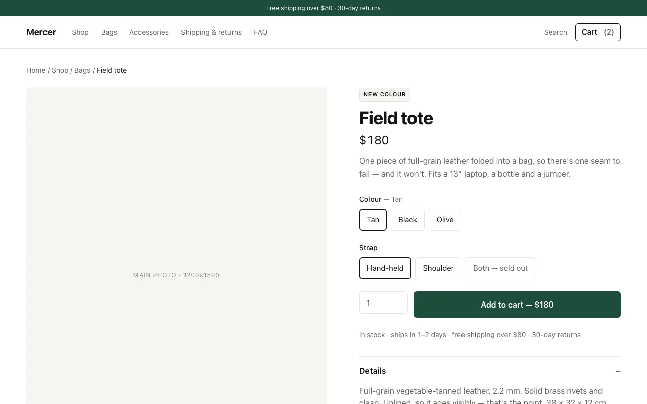
Task: Click the sold-out Both strap option
Action: [x=500, y=268]
